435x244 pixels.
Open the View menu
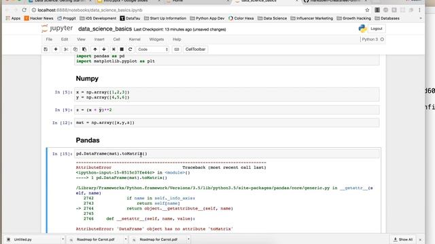81,39
